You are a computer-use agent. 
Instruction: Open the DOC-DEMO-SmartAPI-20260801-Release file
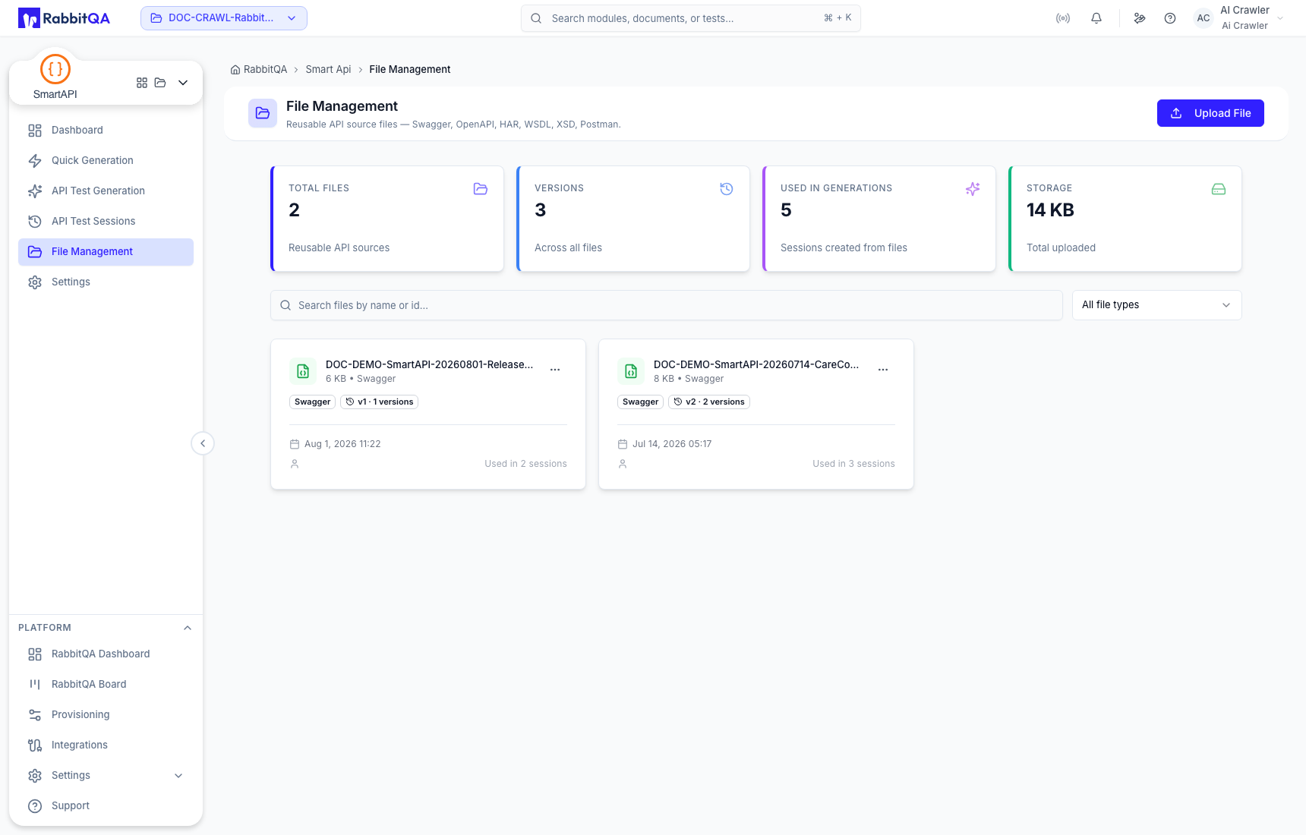429,365
